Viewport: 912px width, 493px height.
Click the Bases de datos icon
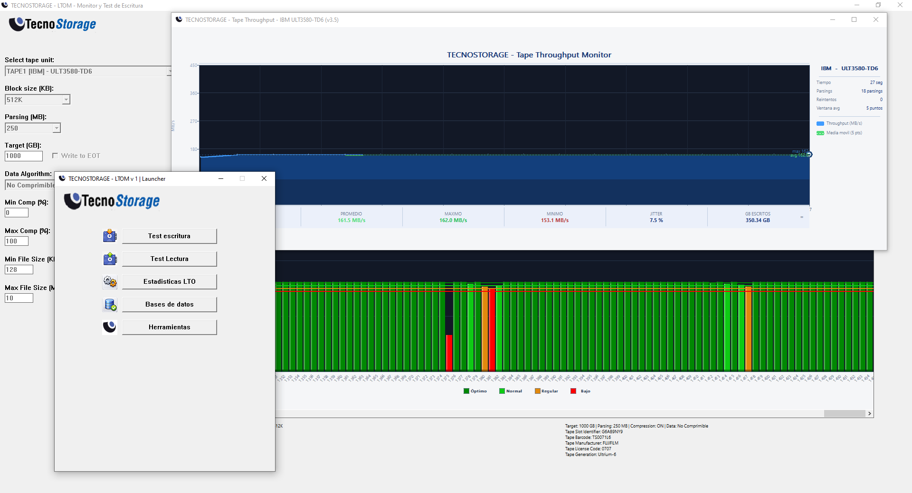(110, 304)
